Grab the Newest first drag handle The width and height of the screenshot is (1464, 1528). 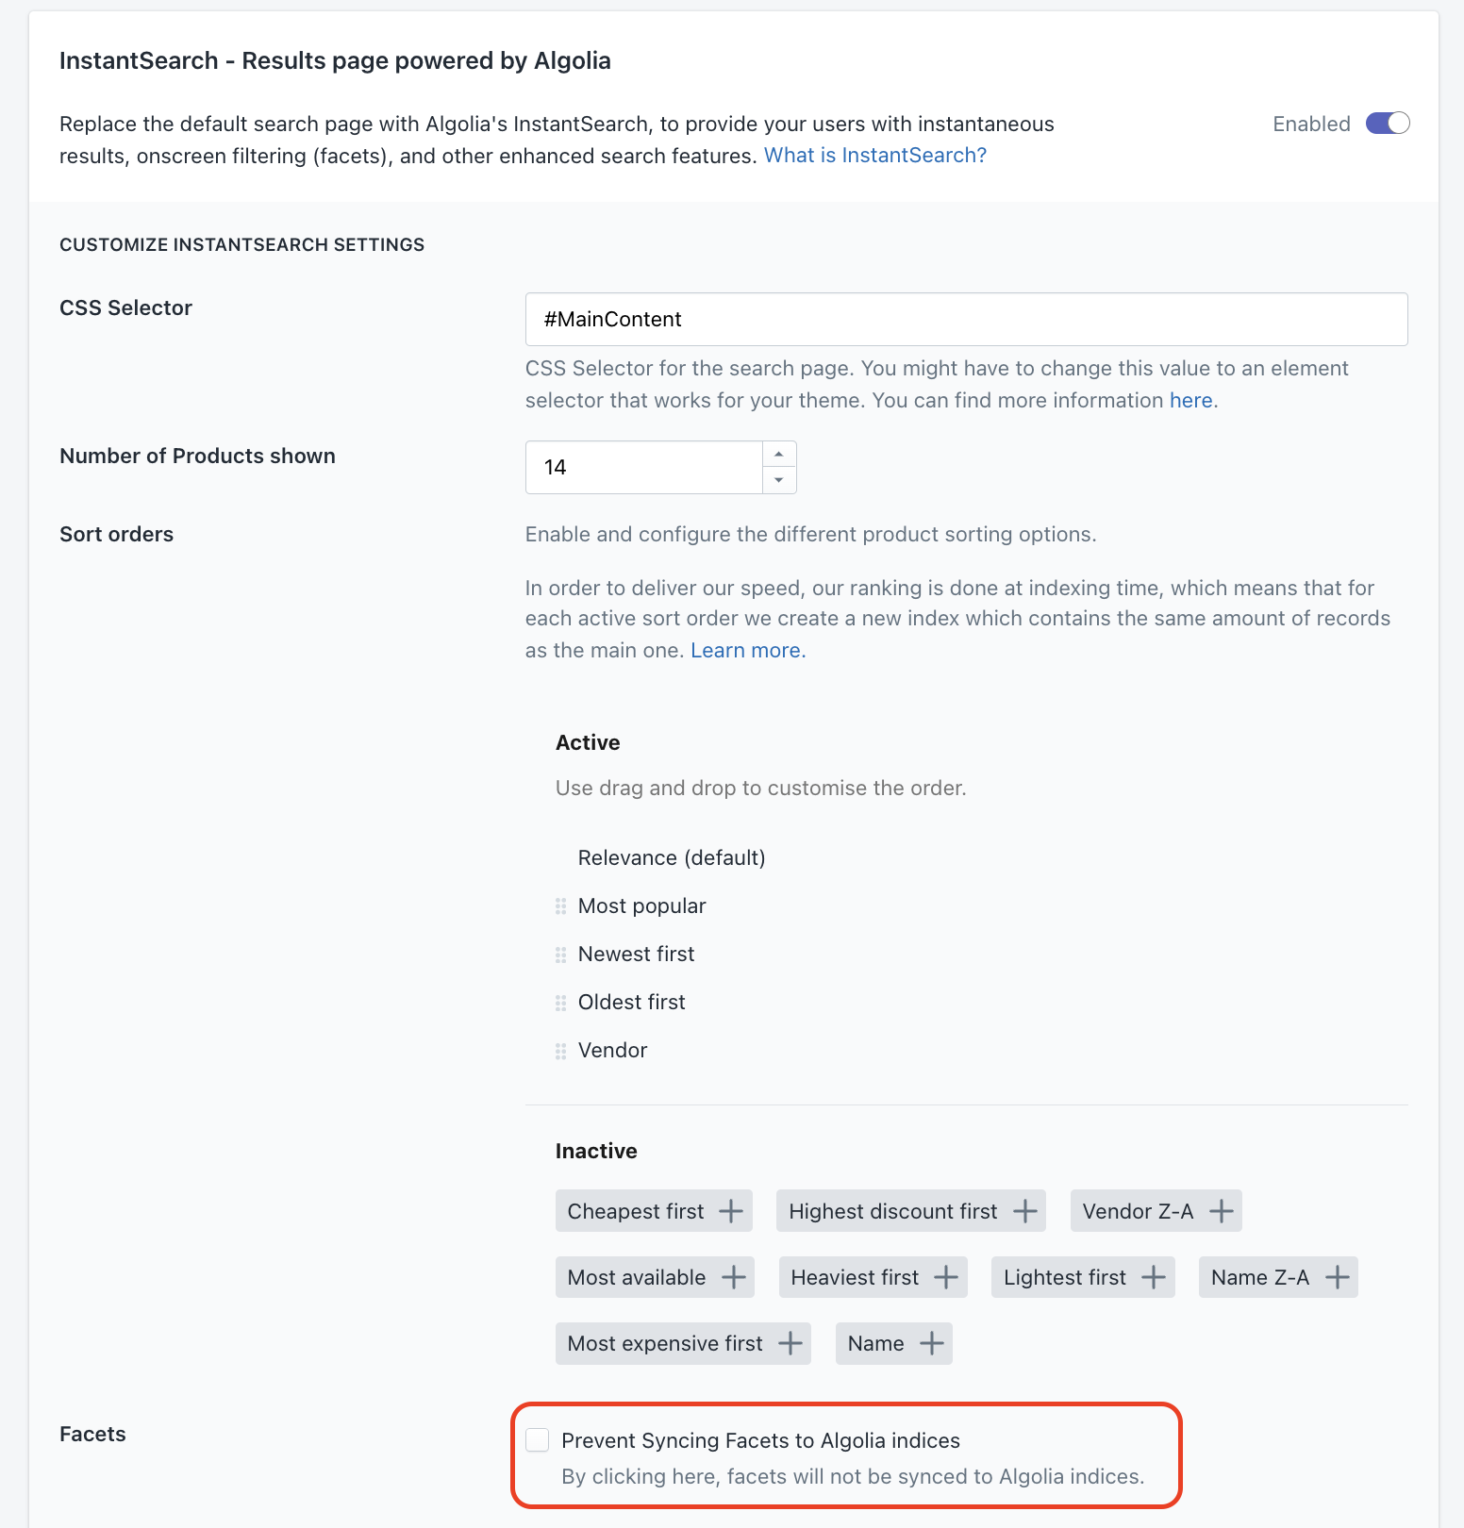point(560,955)
